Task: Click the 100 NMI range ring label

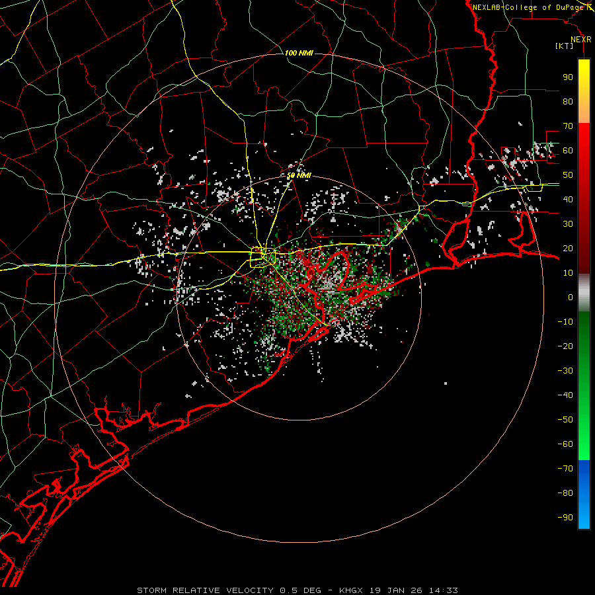Action: pyautogui.click(x=299, y=53)
